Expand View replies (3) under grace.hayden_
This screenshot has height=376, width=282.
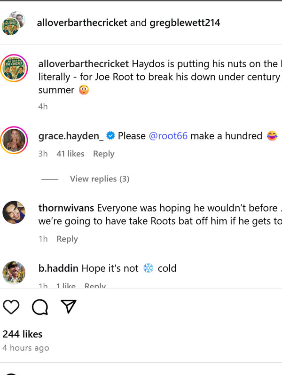coord(99,179)
